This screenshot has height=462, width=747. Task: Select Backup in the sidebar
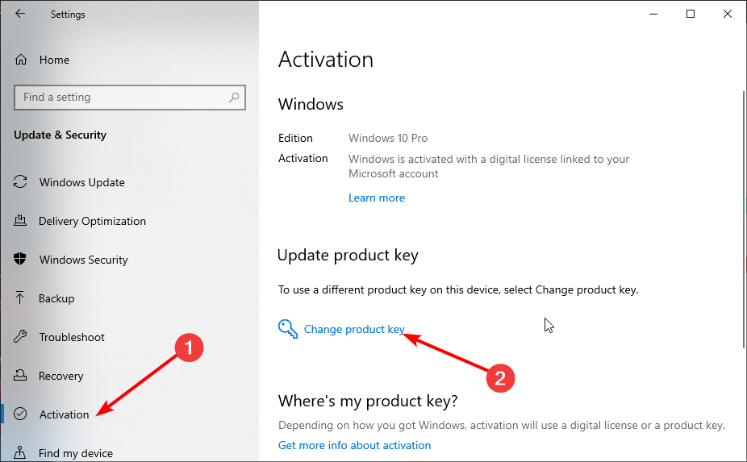pos(56,298)
